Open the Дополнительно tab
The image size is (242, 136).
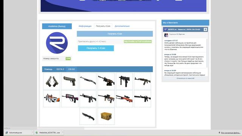pyautogui.click(x=122, y=26)
